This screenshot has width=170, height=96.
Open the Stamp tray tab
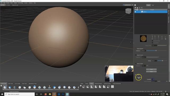tap(82, 83)
